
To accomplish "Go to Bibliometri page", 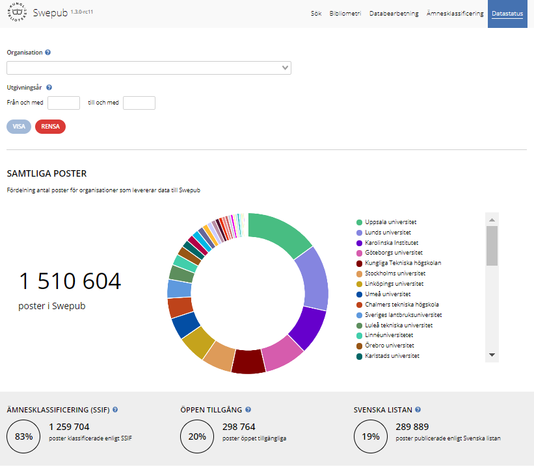I will [x=345, y=14].
